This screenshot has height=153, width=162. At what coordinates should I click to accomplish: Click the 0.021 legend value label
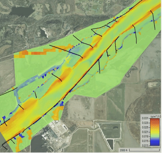tap(145, 132)
